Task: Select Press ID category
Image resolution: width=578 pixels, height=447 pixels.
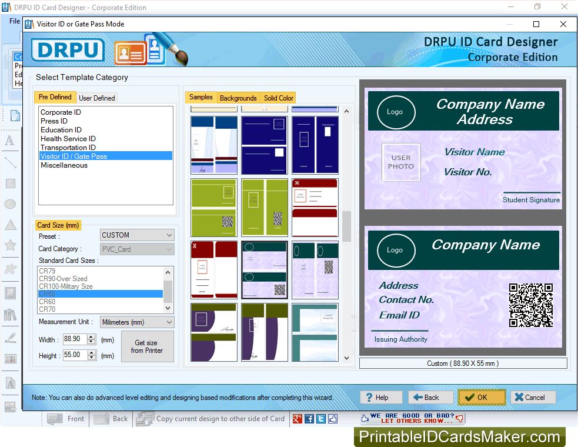Action: click(106, 121)
